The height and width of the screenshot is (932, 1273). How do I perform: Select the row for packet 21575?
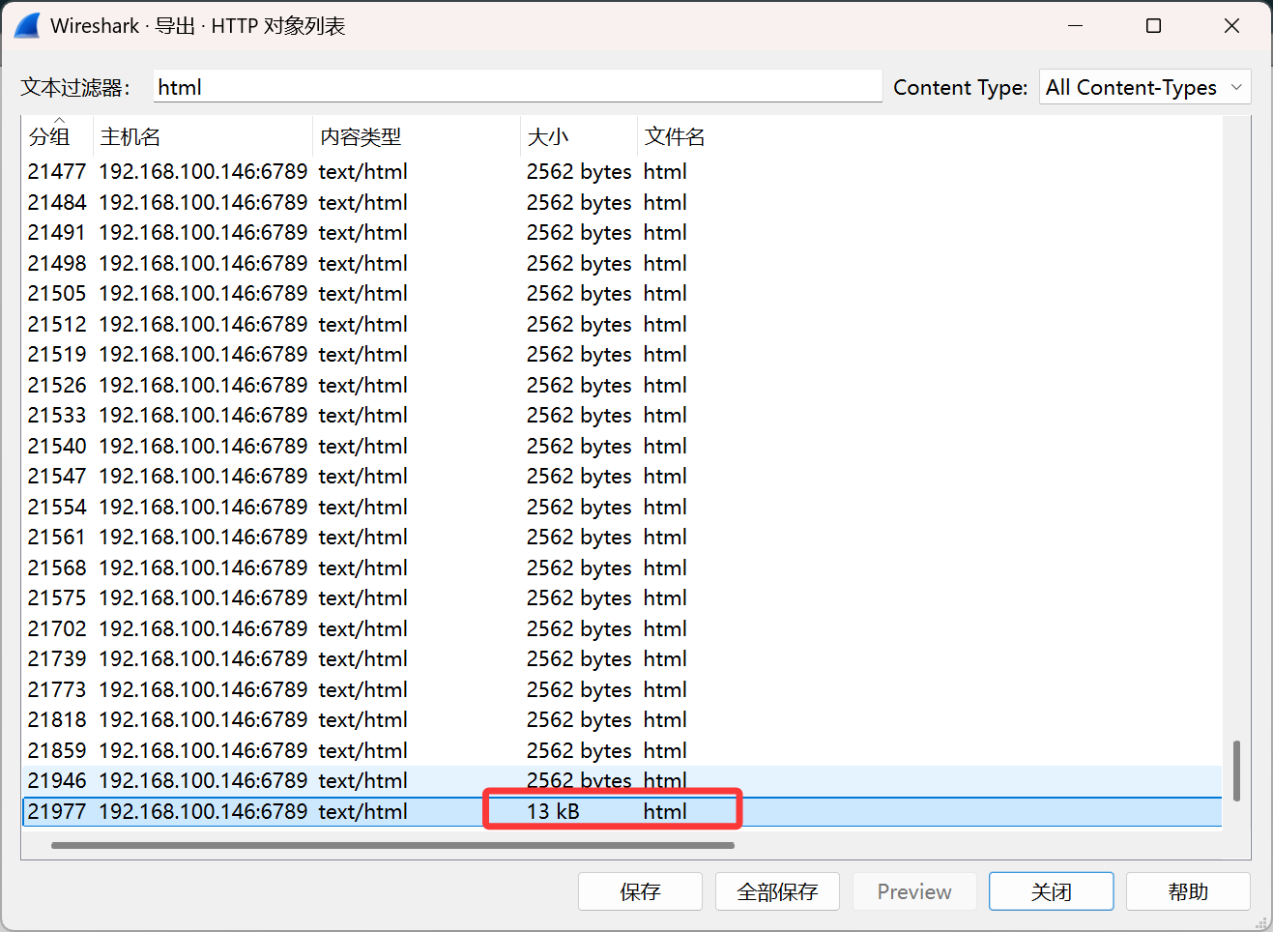(622, 597)
